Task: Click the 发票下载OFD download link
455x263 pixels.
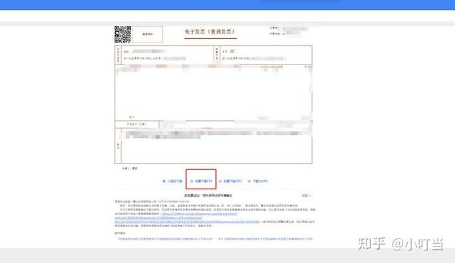Action: 233,181
